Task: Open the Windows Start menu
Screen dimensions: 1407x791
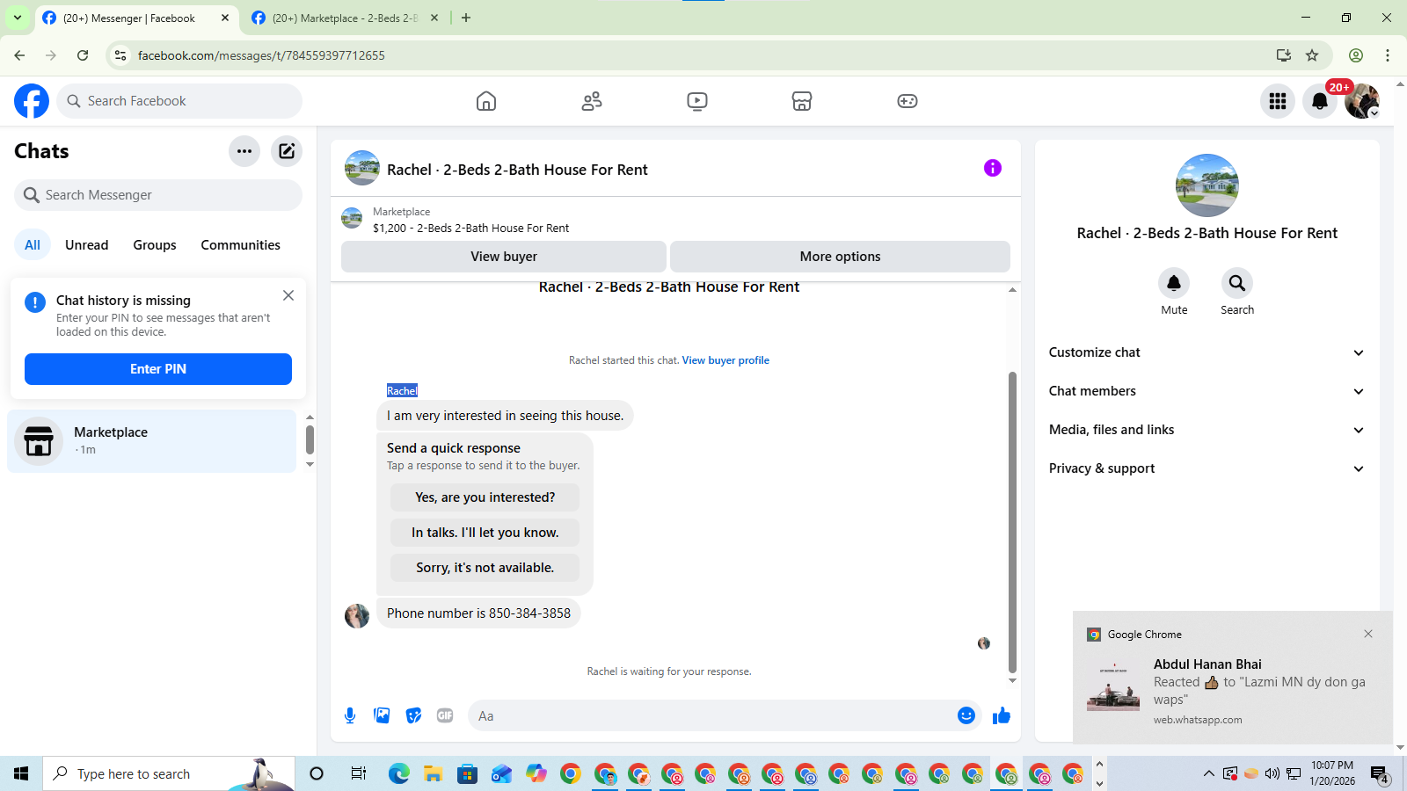Action: point(21,773)
